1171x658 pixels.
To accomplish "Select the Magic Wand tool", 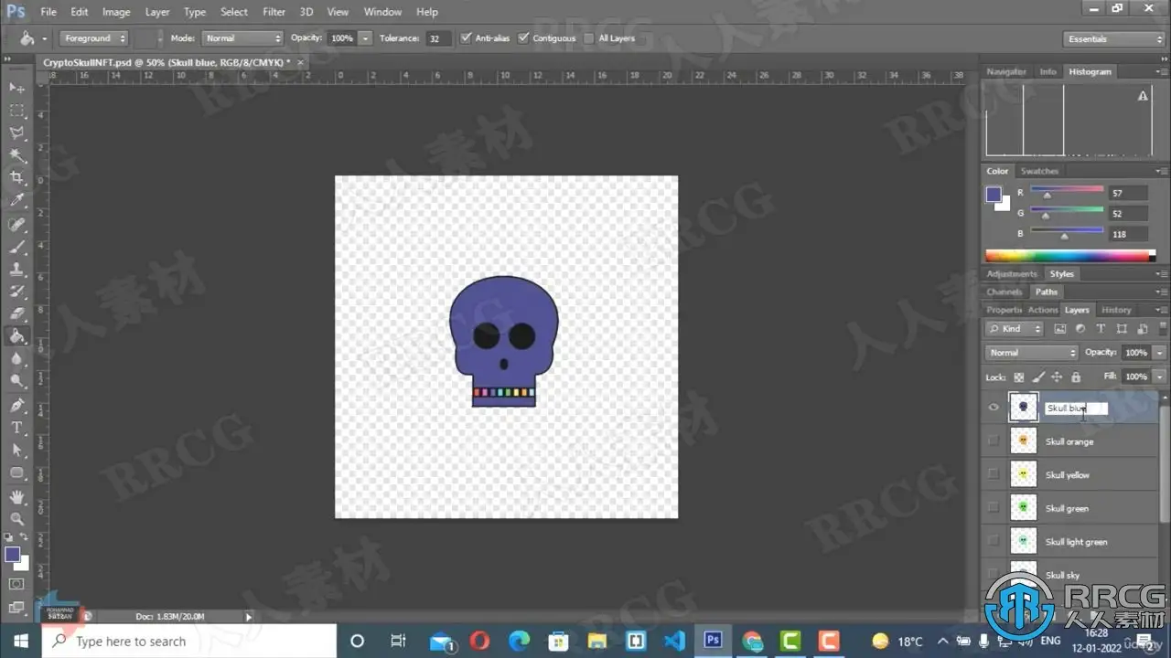I will (16, 155).
